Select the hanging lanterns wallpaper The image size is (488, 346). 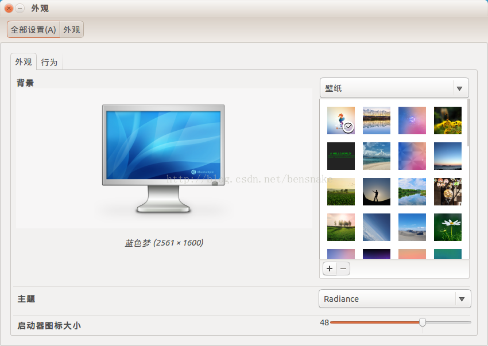(448, 191)
